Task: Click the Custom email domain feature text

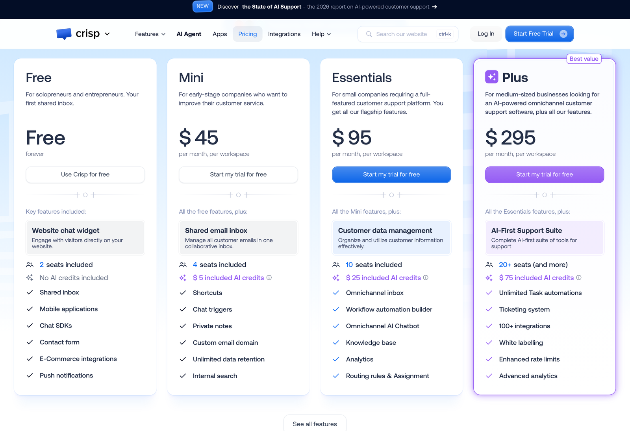Action: [x=225, y=343]
